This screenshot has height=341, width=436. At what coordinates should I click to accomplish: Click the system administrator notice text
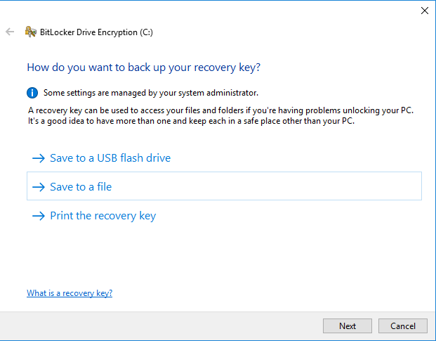click(151, 93)
